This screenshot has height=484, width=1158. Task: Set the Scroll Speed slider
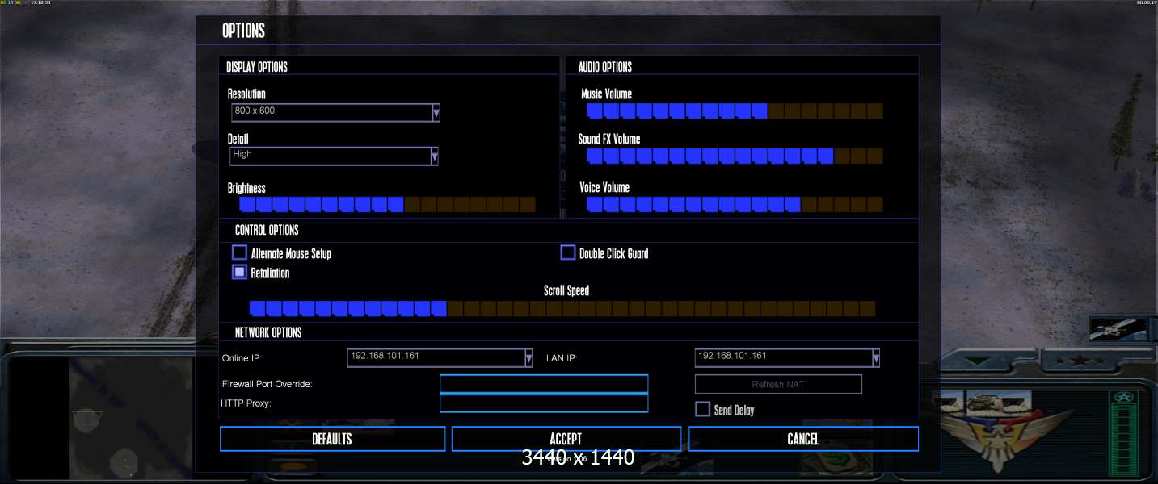(x=562, y=308)
